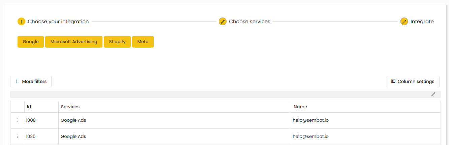Click the edit pencil in the gray filter bar
This screenshot has height=145, width=449.
433,94
